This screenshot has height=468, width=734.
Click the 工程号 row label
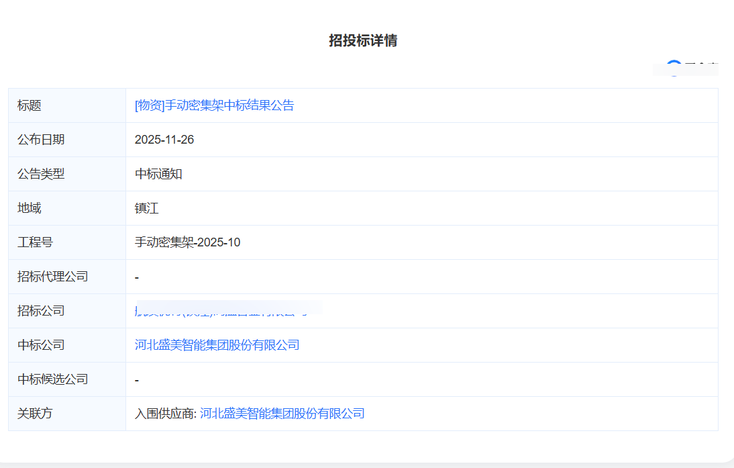pyautogui.click(x=32, y=242)
